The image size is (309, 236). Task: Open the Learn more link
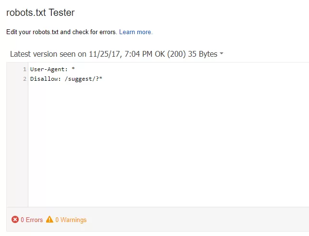tap(136, 32)
